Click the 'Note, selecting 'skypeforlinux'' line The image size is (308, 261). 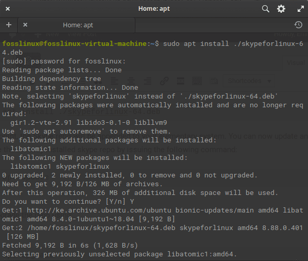140,96
